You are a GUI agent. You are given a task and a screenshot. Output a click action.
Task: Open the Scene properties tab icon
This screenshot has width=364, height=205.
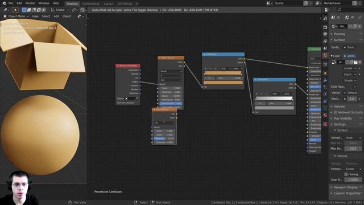tap(325, 48)
